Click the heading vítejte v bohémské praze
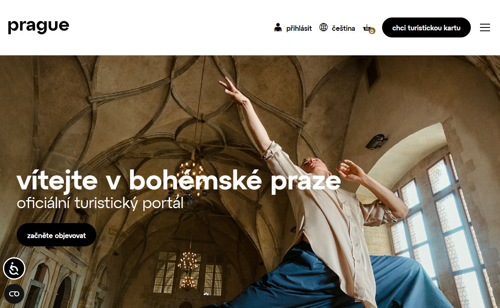The height and width of the screenshot is (308, 500). [178, 181]
